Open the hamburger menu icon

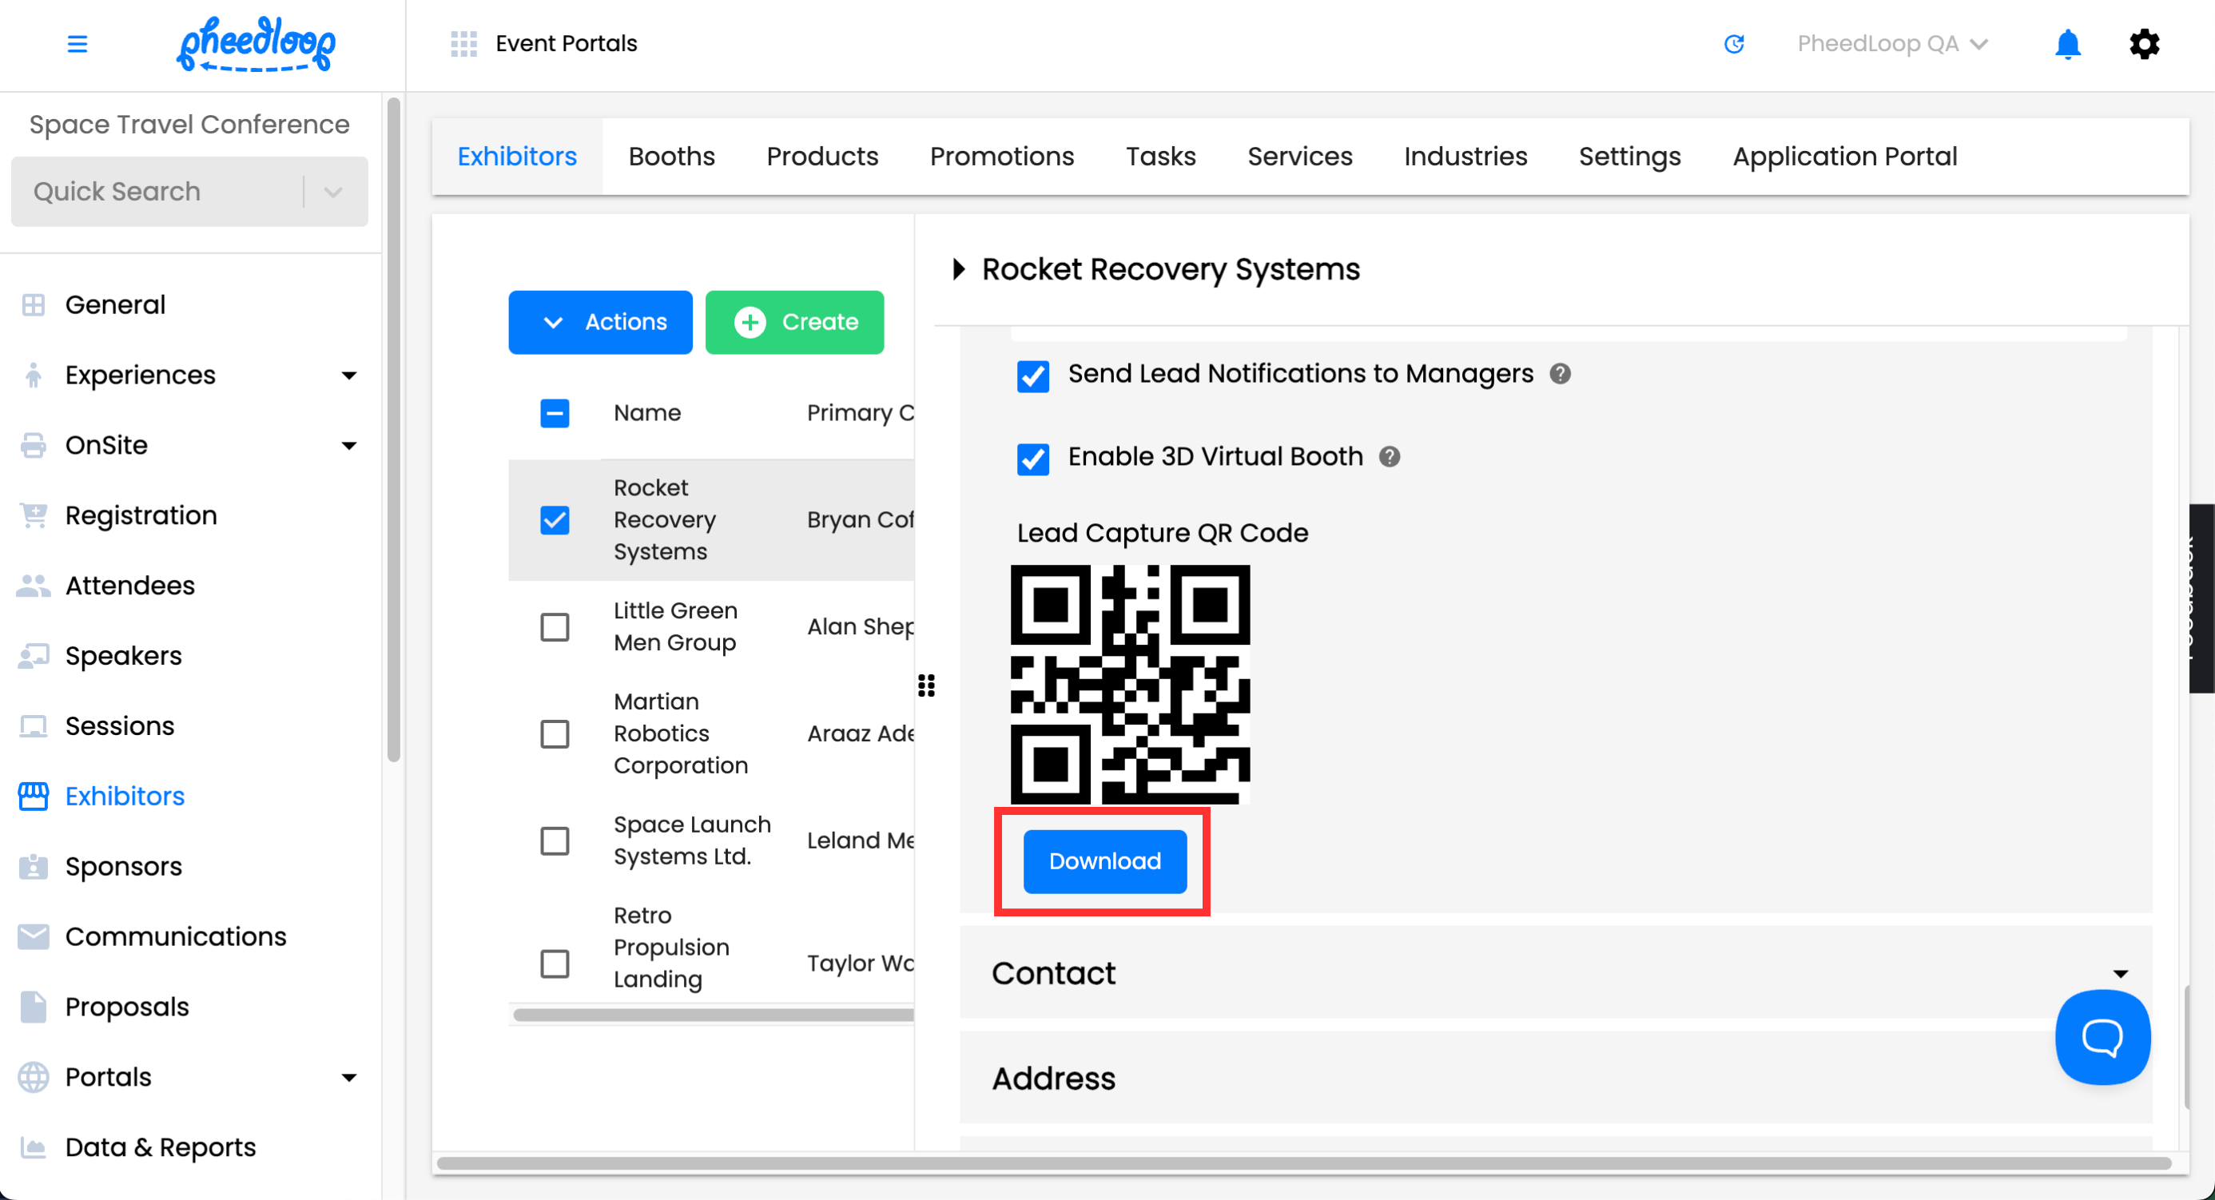click(78, 44)
